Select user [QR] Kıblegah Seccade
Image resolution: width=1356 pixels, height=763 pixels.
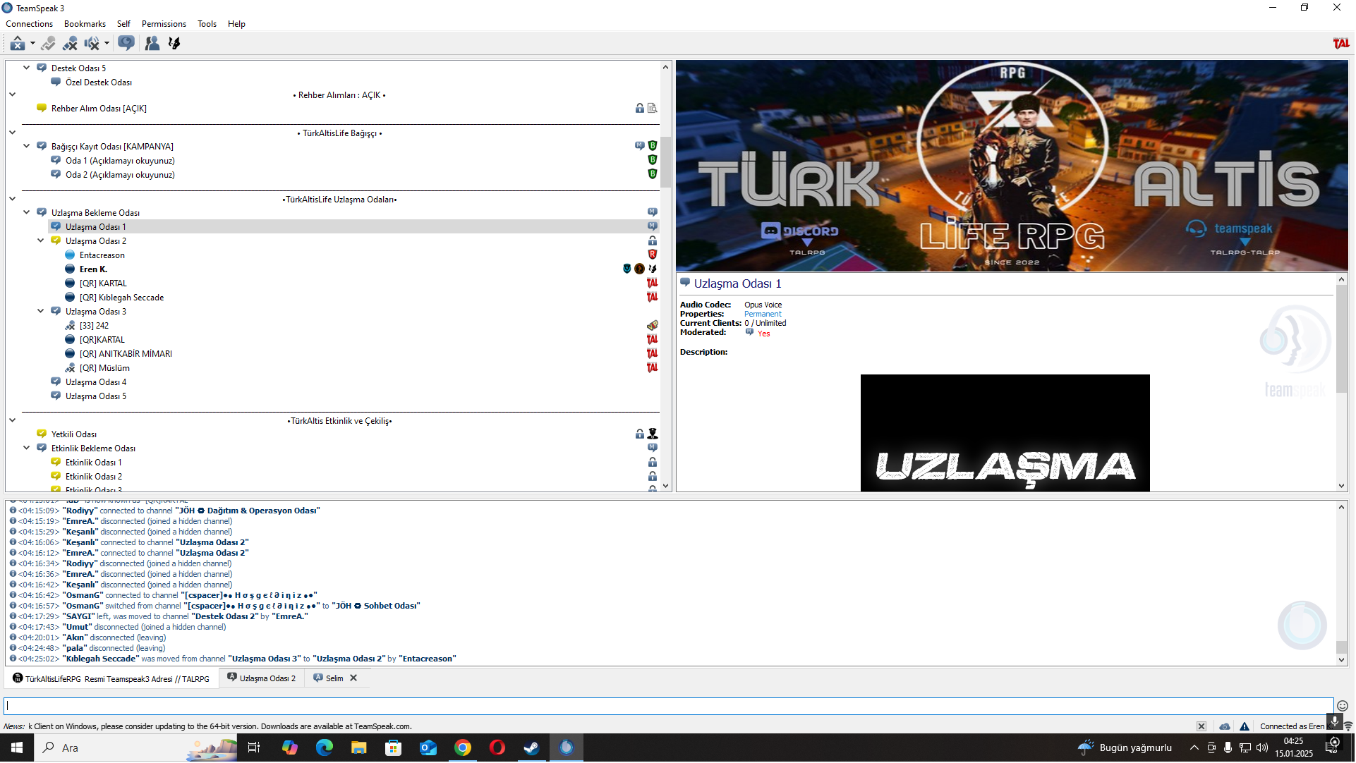click(121, 298)
